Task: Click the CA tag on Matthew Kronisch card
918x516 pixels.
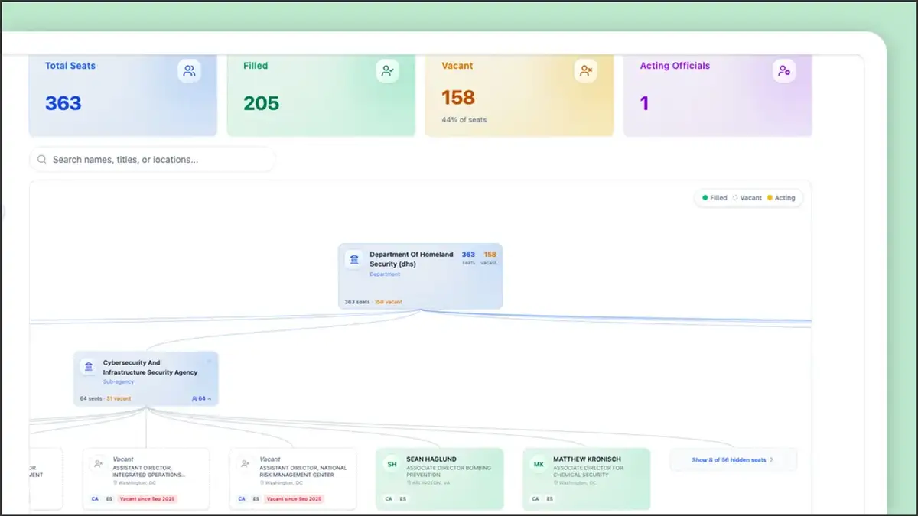Action: coord(535,498)
